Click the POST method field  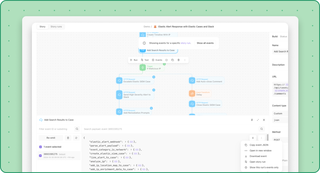(x=280, y=140)
